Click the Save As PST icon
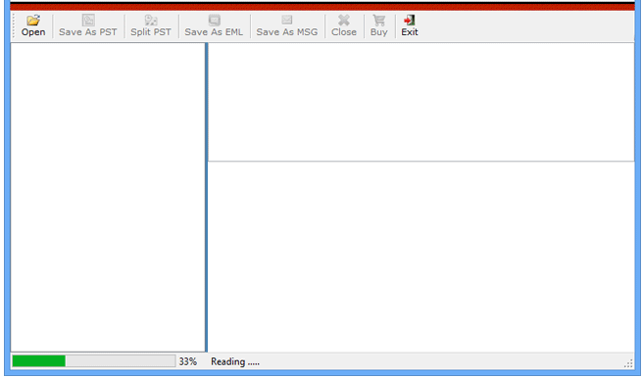The height and width of the screenshot is (378, 642). click(x=88, y=20)
